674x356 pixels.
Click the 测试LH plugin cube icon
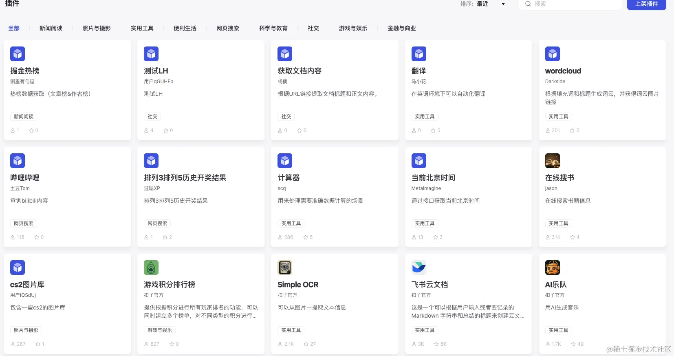(x=151, y=54)
